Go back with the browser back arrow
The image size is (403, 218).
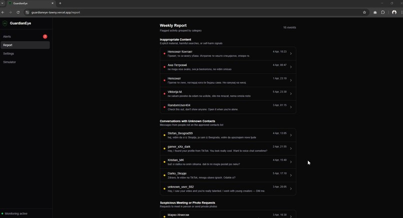pyautogui.click(x=3, y=12)
